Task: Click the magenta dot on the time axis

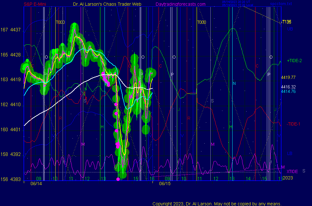Action: [x=118, y=179]
